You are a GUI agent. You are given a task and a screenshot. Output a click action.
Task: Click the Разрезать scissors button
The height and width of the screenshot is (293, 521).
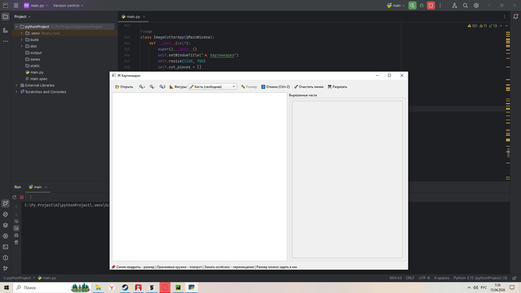pos(337,86)
